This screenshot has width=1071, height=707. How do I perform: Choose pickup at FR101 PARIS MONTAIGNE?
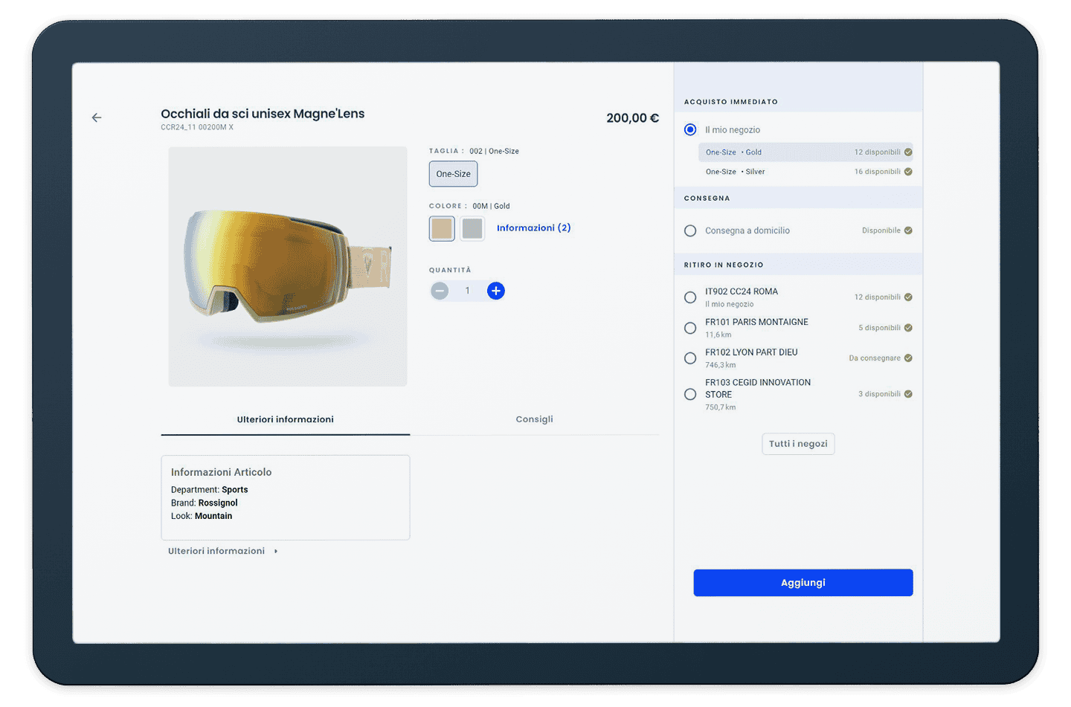[x=690, y=328]
